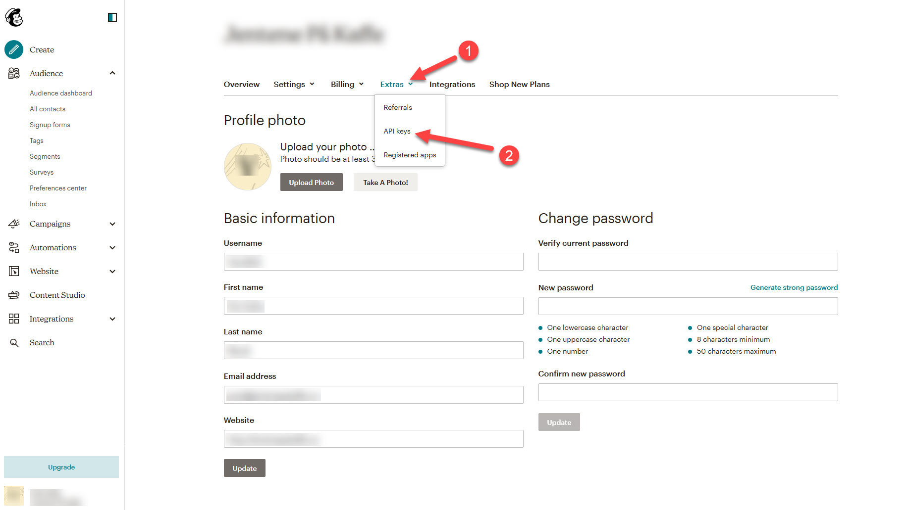The image size is (907, 510).
Task: Click the Integrations grid icon
Action: pyautogui.click(x=14, y=319)
